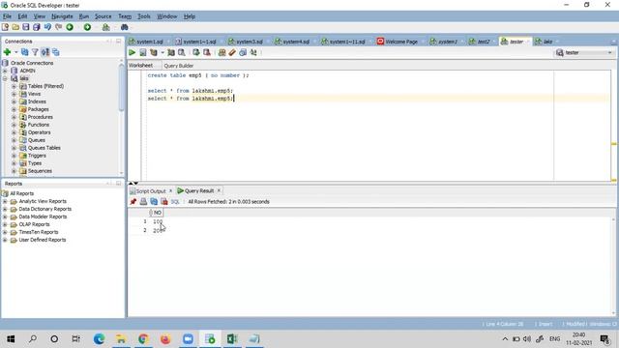
Task: Click the Undo arrow icon in main toolbar
Action: [x=47, y=27]
